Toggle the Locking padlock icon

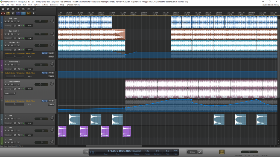tap(33, 13)
